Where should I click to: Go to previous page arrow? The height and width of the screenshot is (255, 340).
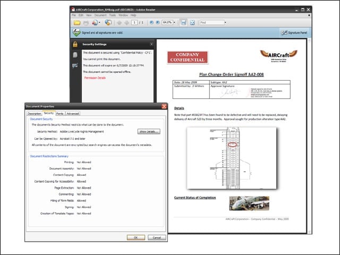tap(119, 22)
